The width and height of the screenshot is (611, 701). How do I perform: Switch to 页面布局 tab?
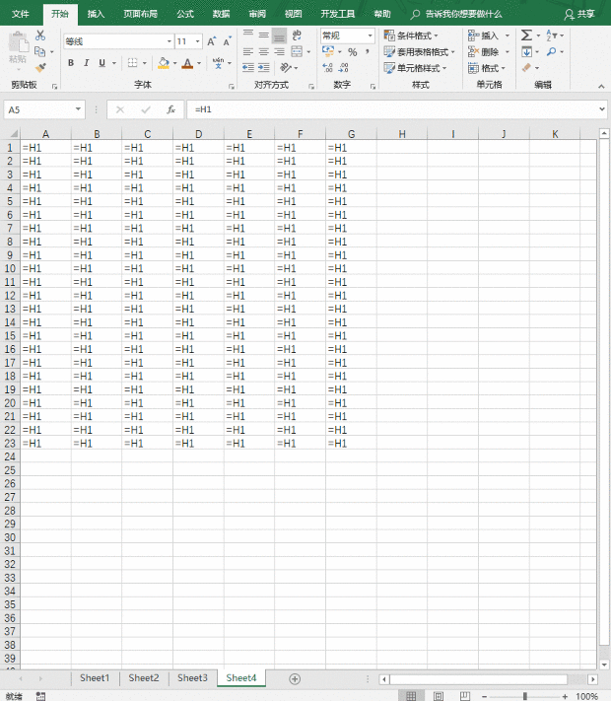(140, 14)
